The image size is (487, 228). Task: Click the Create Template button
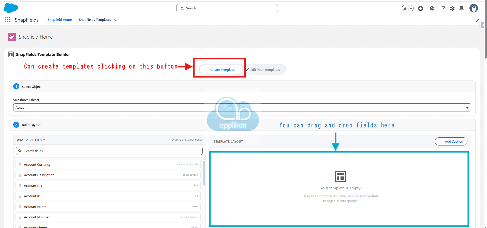coord(220,70)
